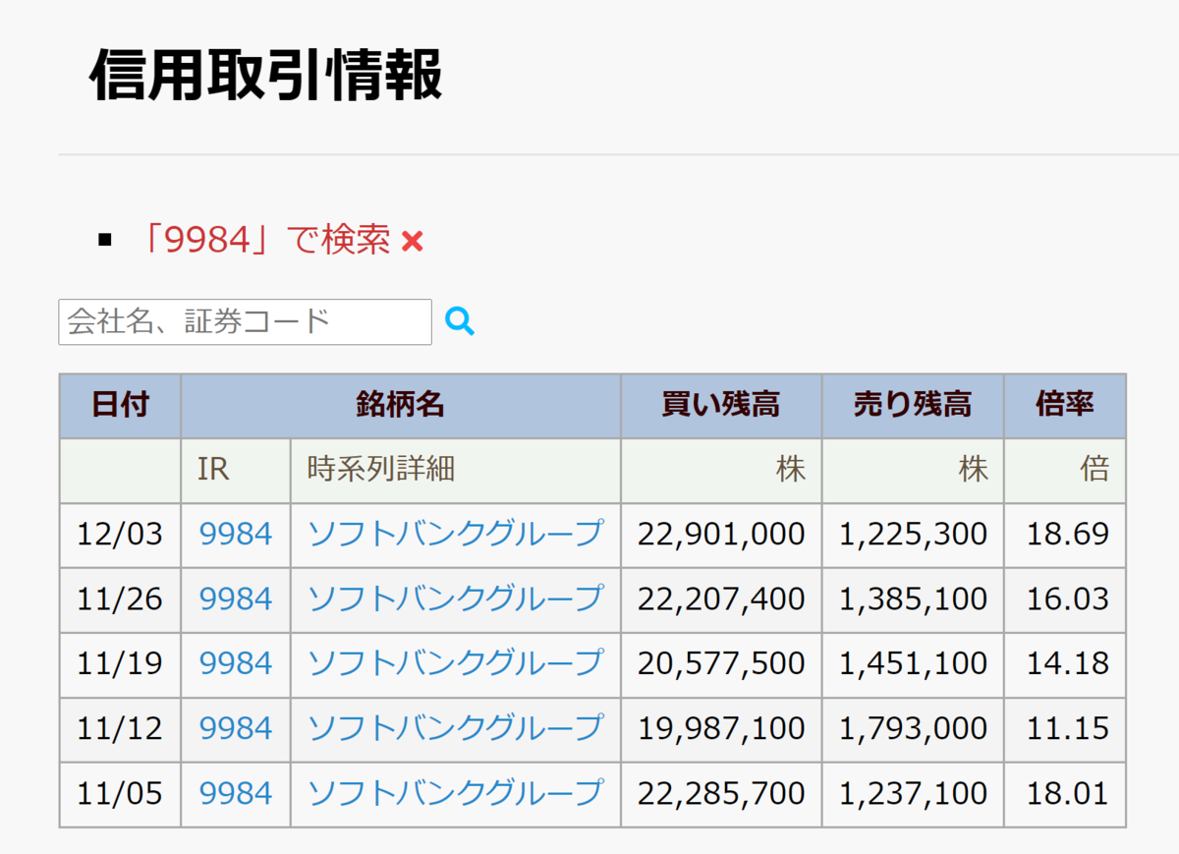Open ソフトバンクグループ details in the 11/05 row
The width and height of the screenshot is (1179, 854).
coord(455,793)
